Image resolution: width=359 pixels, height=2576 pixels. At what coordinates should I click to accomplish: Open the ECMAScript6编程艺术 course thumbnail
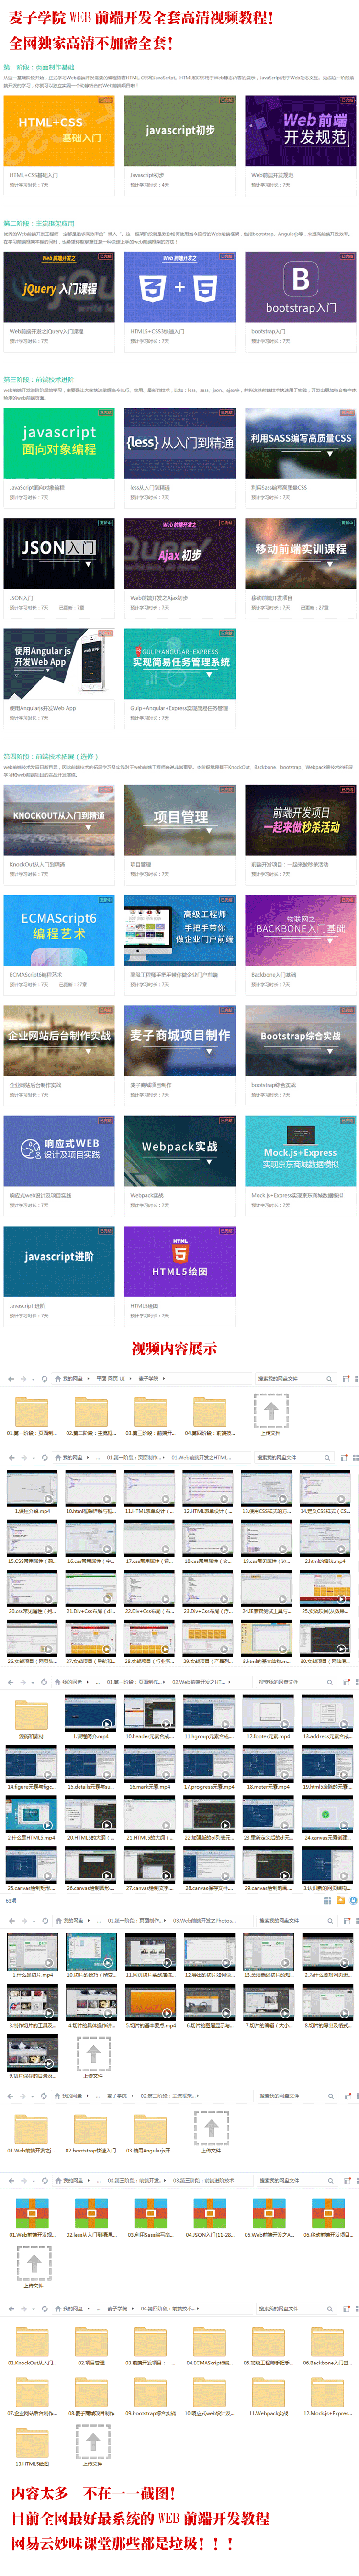coord(59,929)
